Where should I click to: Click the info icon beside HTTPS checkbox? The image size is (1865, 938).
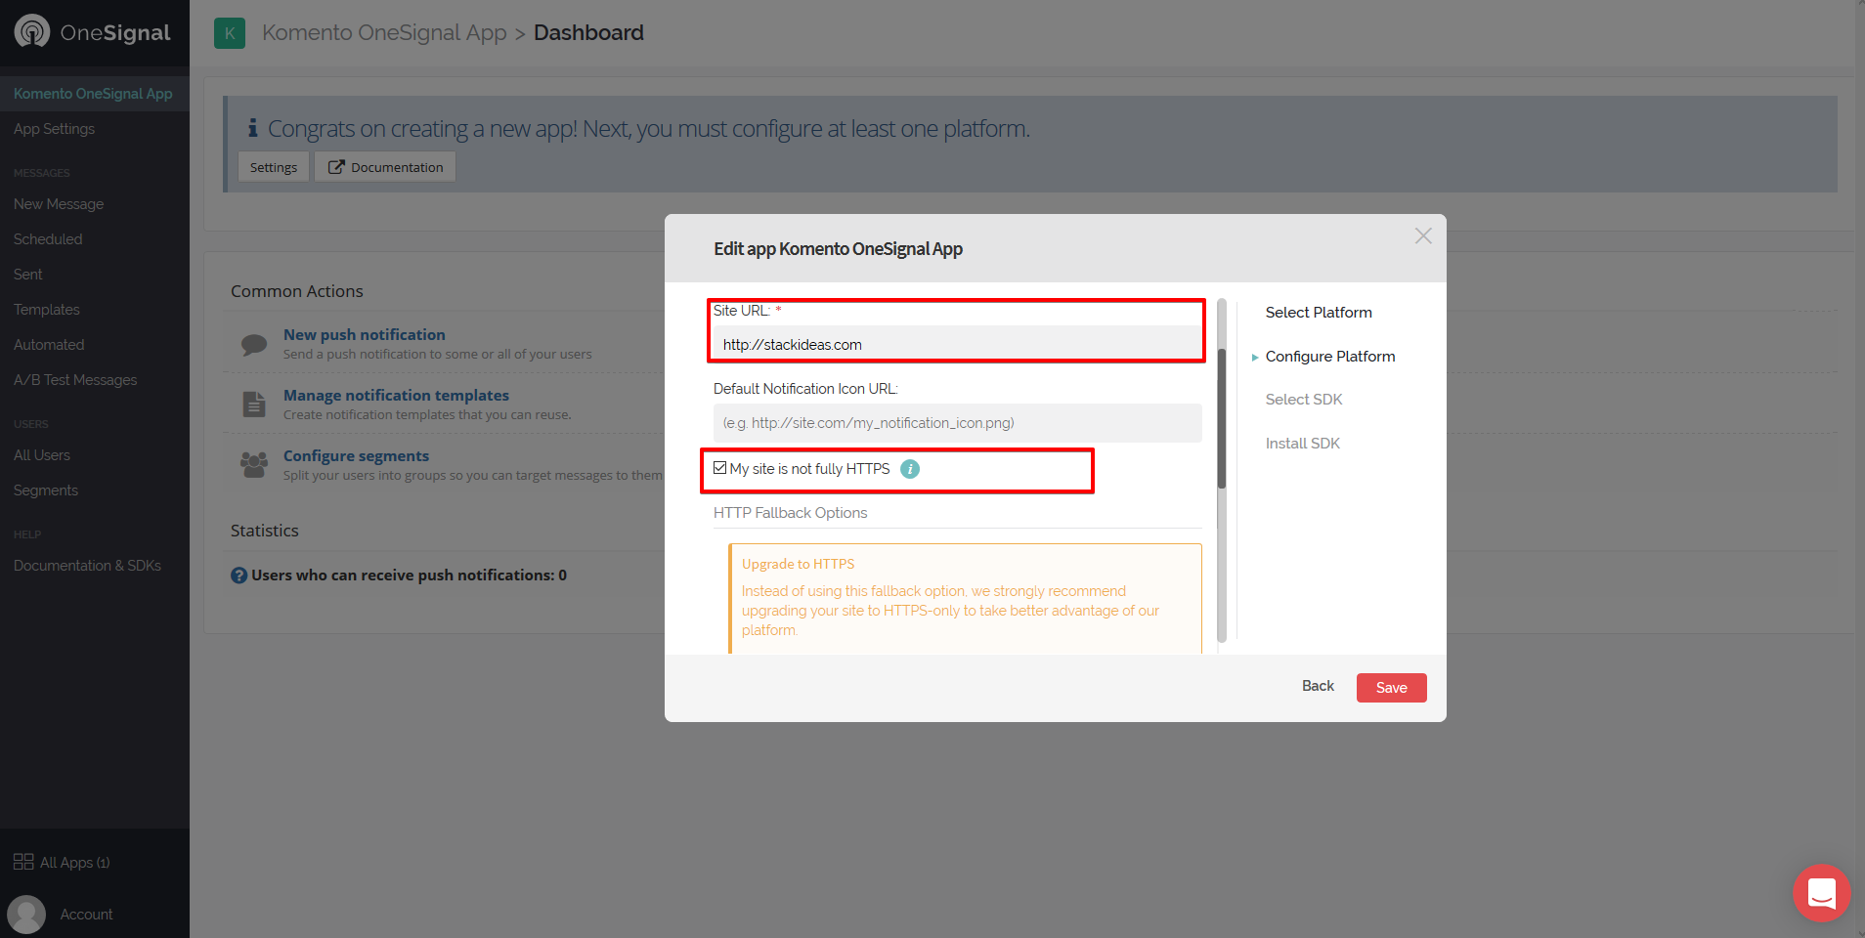click(910, 469)
